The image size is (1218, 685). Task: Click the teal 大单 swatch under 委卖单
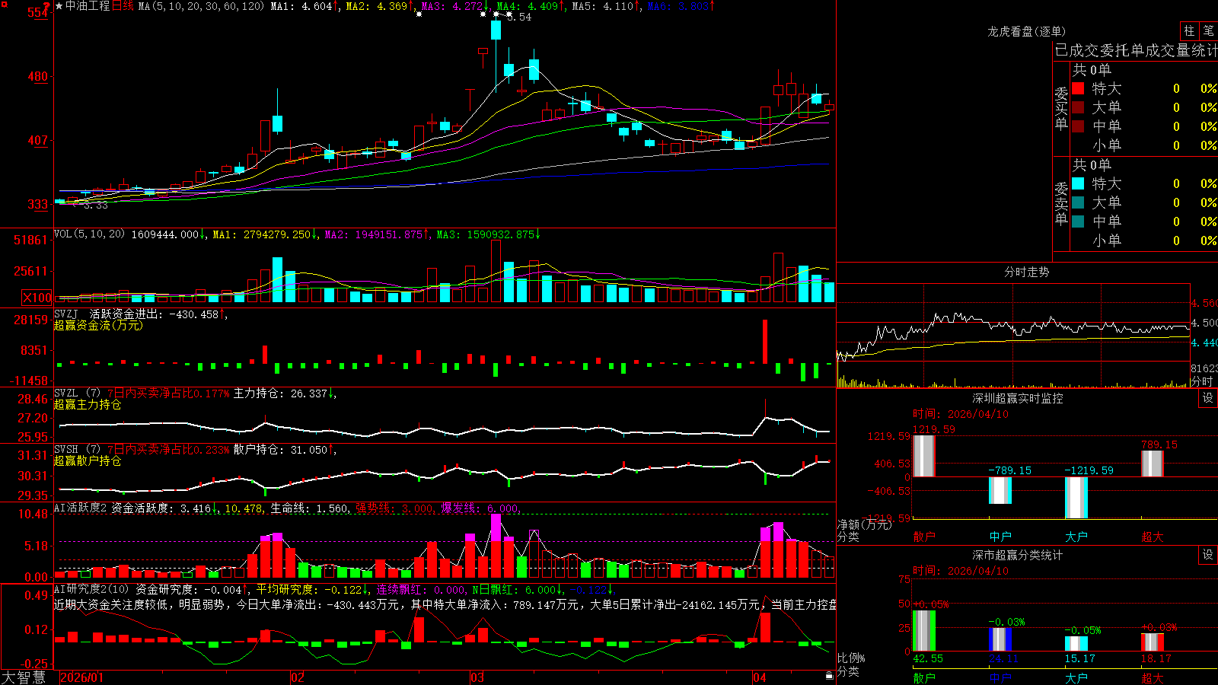coord(1078,202)
